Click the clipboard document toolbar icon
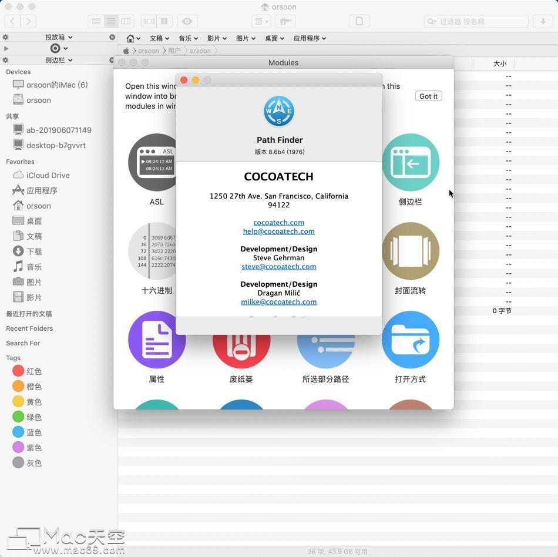This screenshot has width=558, height=557. tap(359, 21)
